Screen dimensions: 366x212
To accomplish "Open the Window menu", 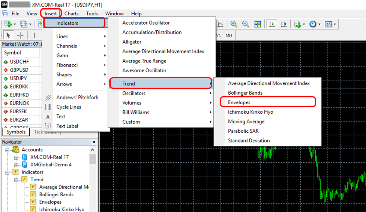I will [x=114, y=13].
